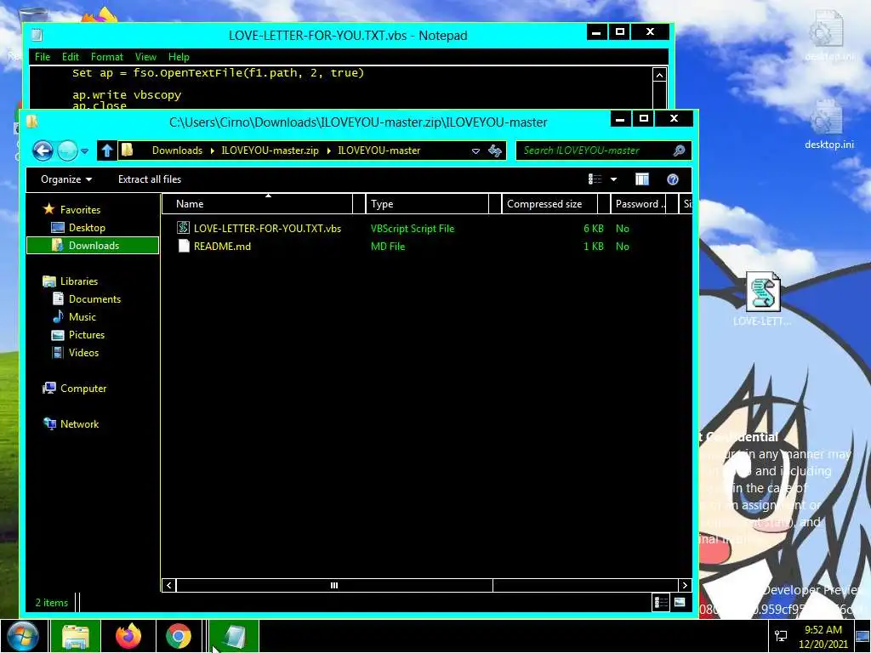This screenshot has height=653, width=871.
Task: Click the horizontal scrollbar thumb
Action: tap(334, 585)
